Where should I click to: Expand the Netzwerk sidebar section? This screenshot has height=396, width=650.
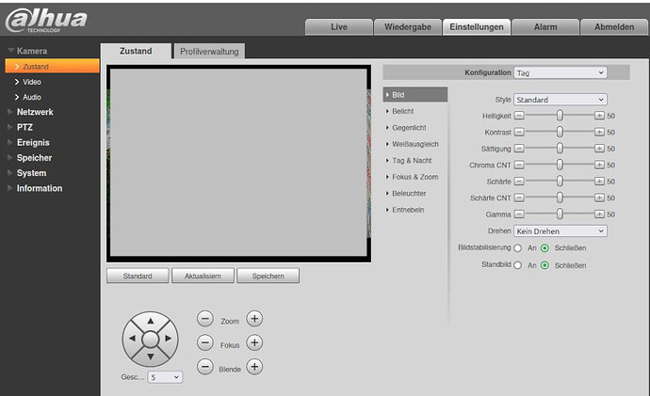35,112
